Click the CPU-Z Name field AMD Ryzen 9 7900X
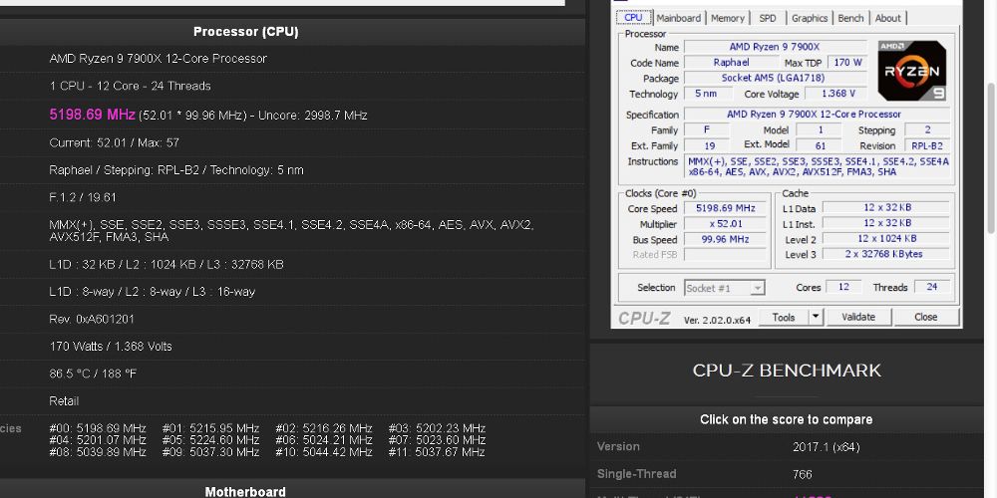 (x=775, y=47)
